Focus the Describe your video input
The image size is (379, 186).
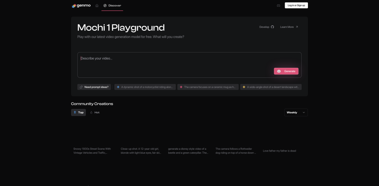(x=189, y=65)
